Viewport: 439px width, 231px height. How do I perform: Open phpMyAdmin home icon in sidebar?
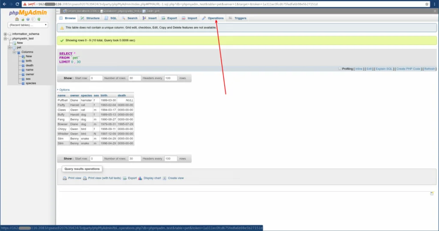pyautogui.click(x=17, y=19)
